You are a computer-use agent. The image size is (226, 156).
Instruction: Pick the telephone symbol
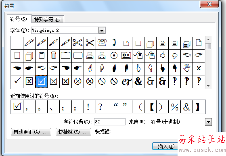click(x=102, y=43)
